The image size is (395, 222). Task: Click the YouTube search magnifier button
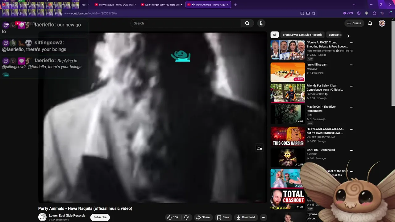(x=247, y=23)
